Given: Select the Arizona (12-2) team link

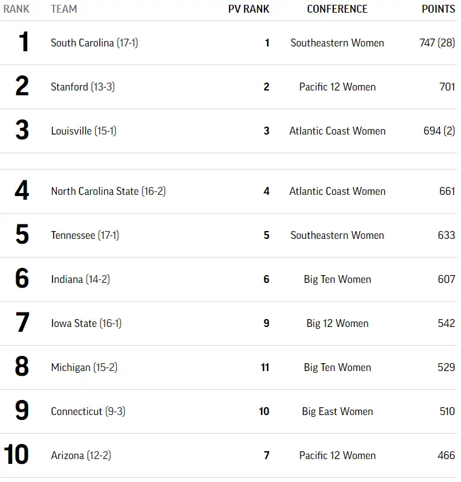Looking at the screenshot, I should tap(81, 455).
